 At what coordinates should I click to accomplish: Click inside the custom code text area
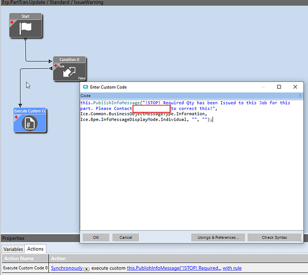pyautogui.click(x=192, y=165)
